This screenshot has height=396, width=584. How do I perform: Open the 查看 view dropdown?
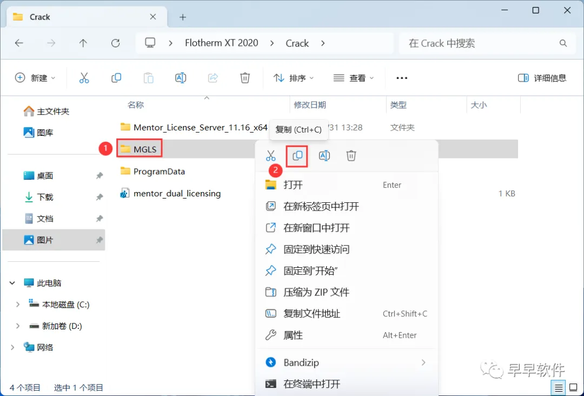(x=354, y=78)
